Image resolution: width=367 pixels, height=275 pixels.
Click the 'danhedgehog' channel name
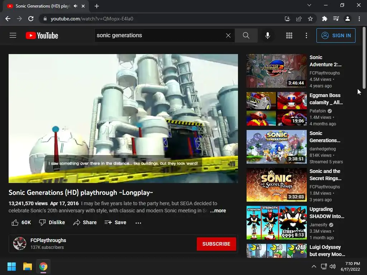click(323, 149)
